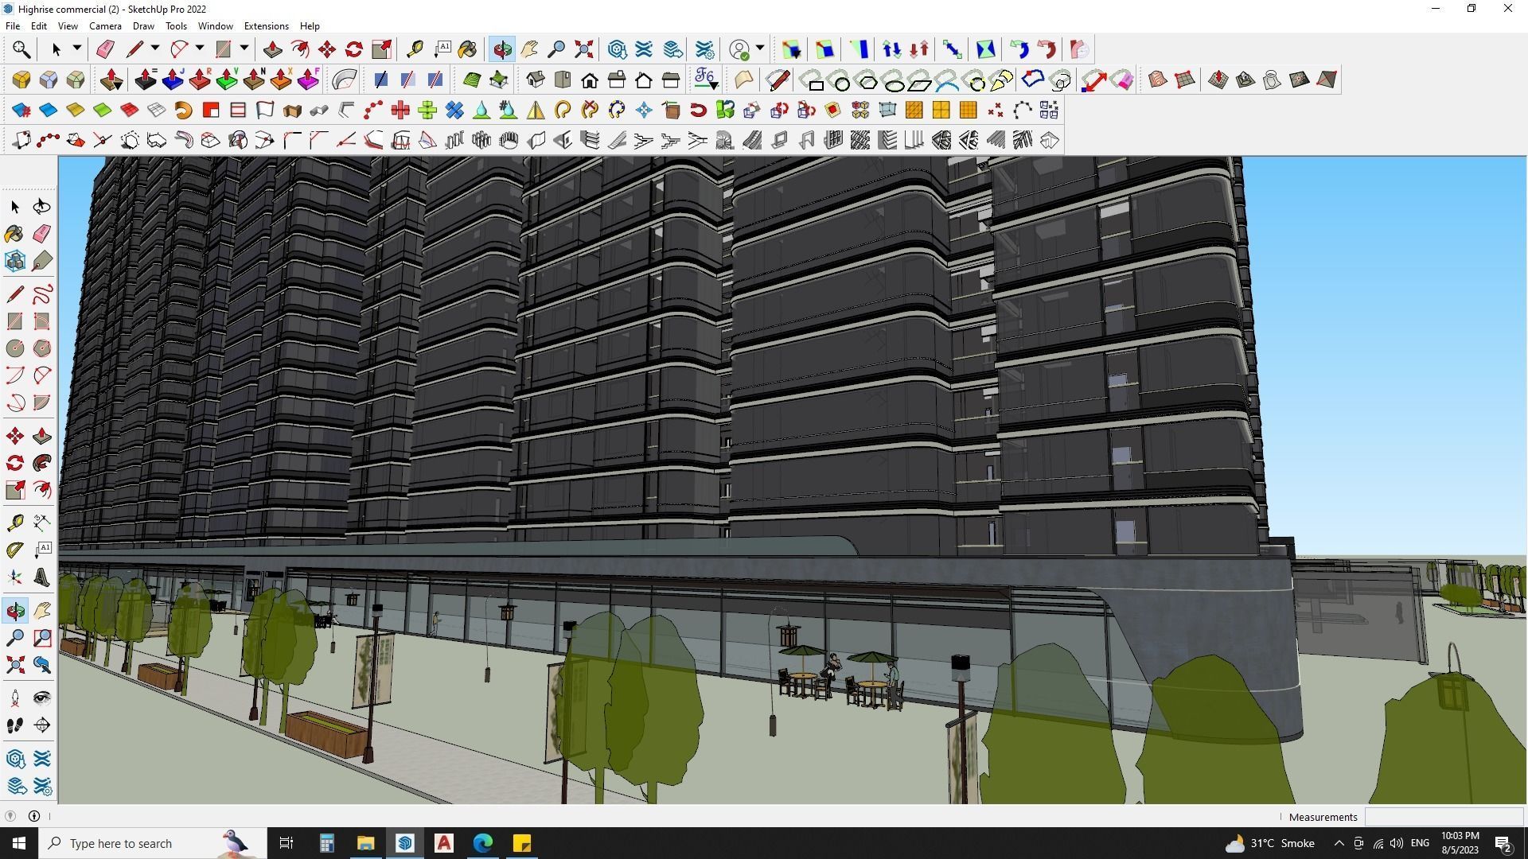Open File Explorer from taskbar
1528x859 pixels.
(365, 843)
